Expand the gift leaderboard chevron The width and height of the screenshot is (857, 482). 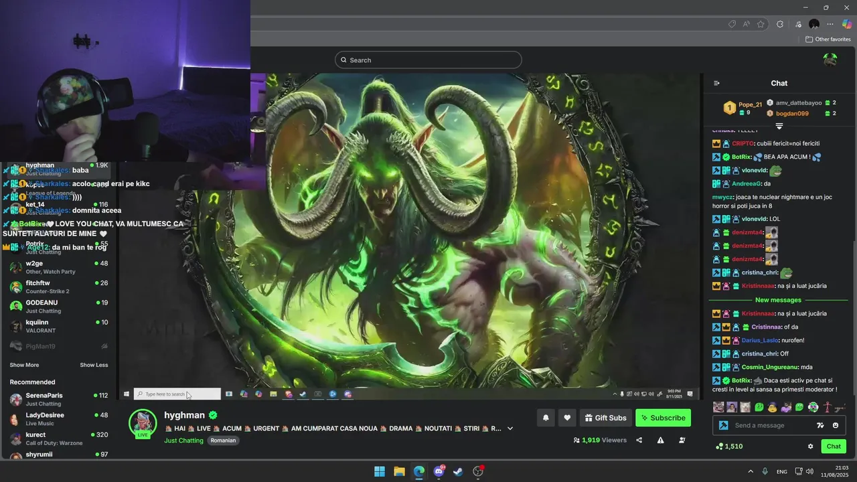point(779,126)
